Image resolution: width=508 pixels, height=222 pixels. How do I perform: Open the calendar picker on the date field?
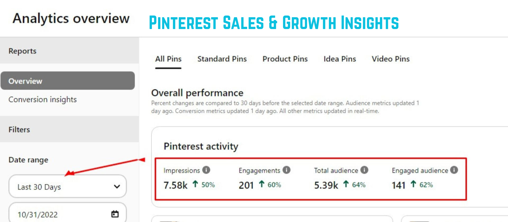pos(115,214)
